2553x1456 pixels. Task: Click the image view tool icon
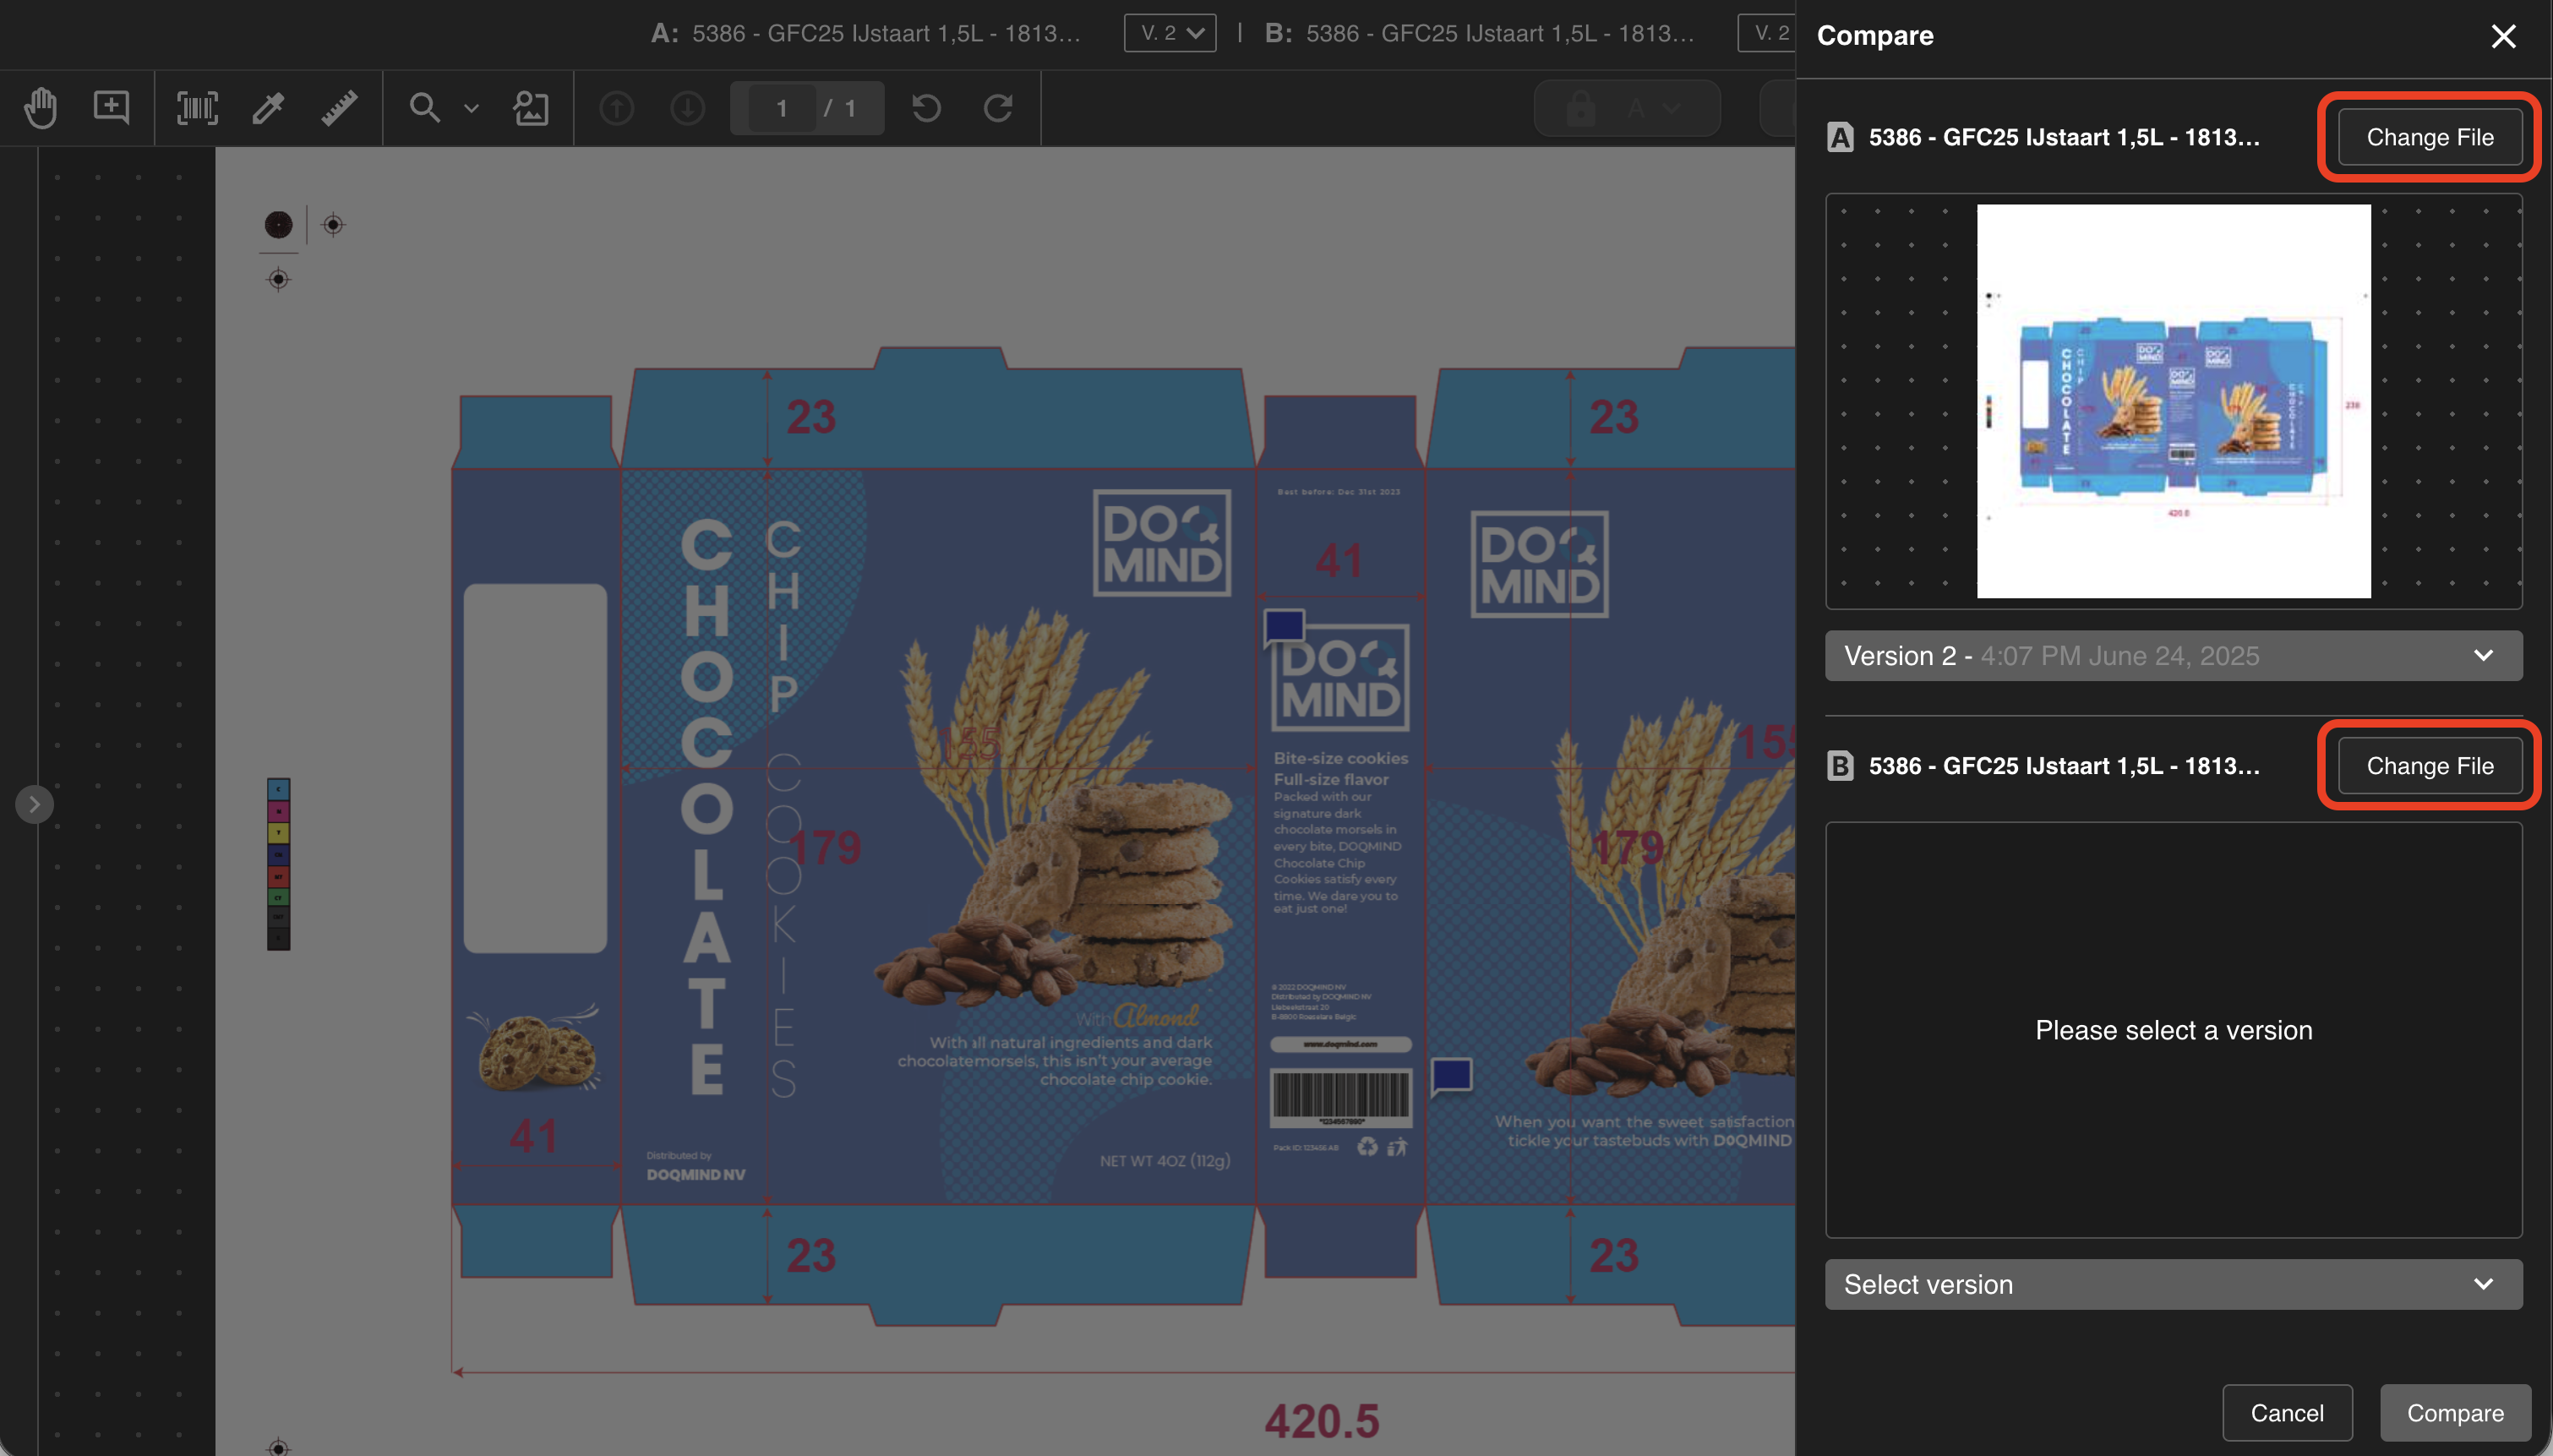coord(531,108)
